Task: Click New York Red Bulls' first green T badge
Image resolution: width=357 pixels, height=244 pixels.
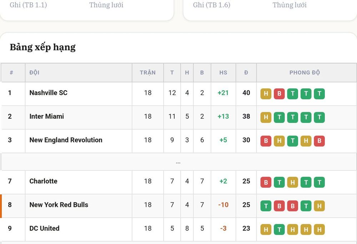Action: [x=266, y=206]
